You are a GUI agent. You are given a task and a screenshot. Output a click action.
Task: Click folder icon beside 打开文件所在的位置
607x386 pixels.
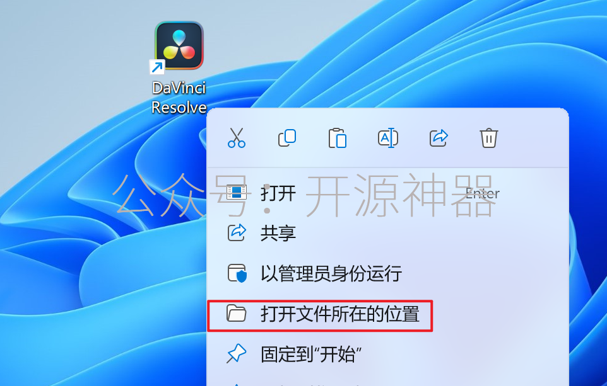(237, 314)
